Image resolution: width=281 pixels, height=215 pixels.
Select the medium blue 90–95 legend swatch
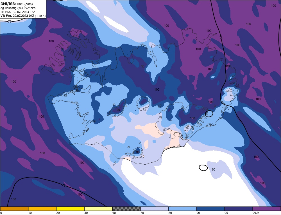tap(210, 209)
